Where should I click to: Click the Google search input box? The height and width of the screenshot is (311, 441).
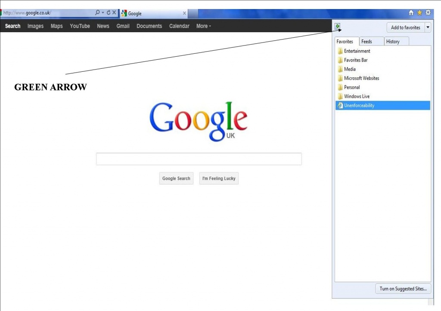(199, 159)
